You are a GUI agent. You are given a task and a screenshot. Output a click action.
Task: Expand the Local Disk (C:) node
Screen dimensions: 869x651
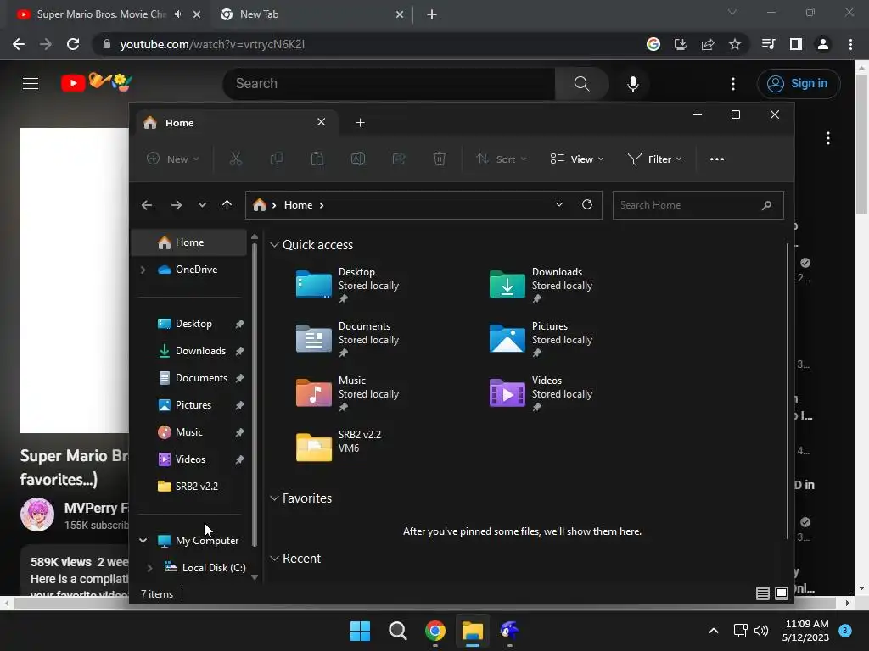pos(149,568)
